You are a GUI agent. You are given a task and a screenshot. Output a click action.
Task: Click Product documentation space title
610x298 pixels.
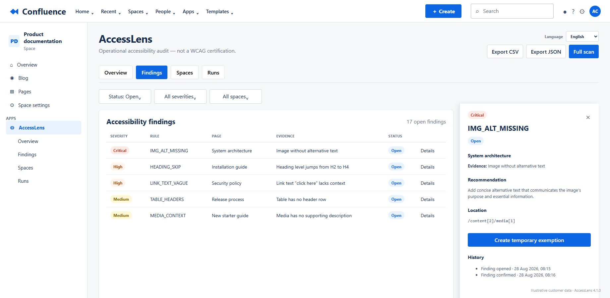coord(43,38)
